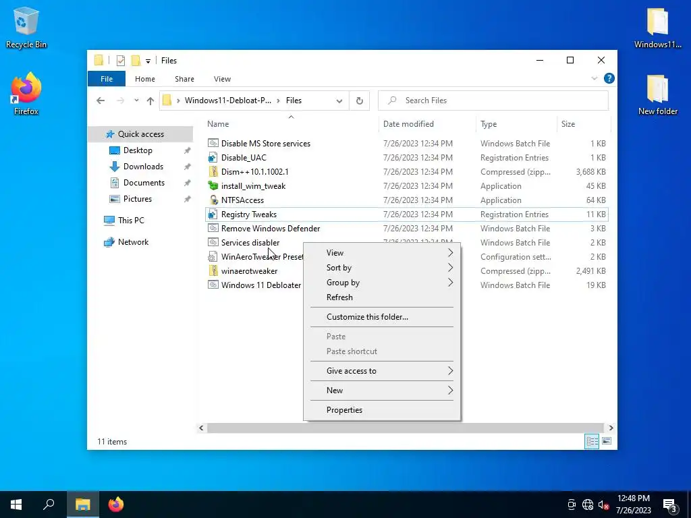Choose Customize this folder from context menu
The height and width of the screenshot is (518, 691).
(382, 317)
